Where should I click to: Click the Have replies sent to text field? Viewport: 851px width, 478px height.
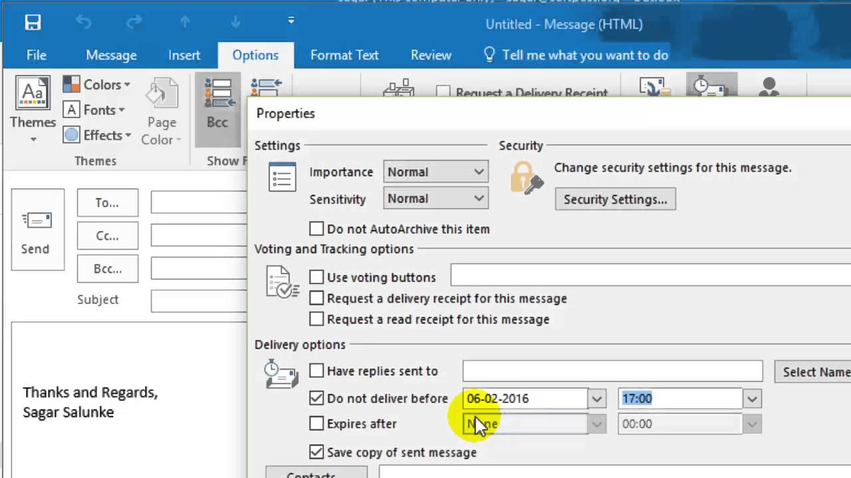click(x=612, y=371)
